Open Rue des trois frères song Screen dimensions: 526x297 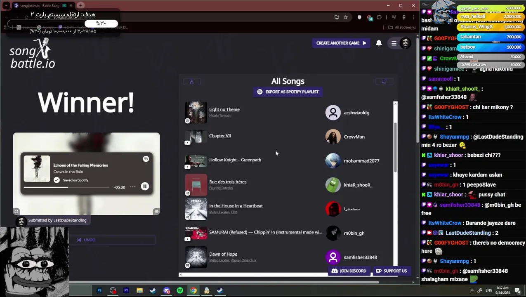click(228, 181)
